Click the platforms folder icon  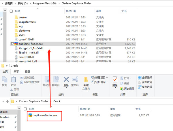[x=16, y=30]
